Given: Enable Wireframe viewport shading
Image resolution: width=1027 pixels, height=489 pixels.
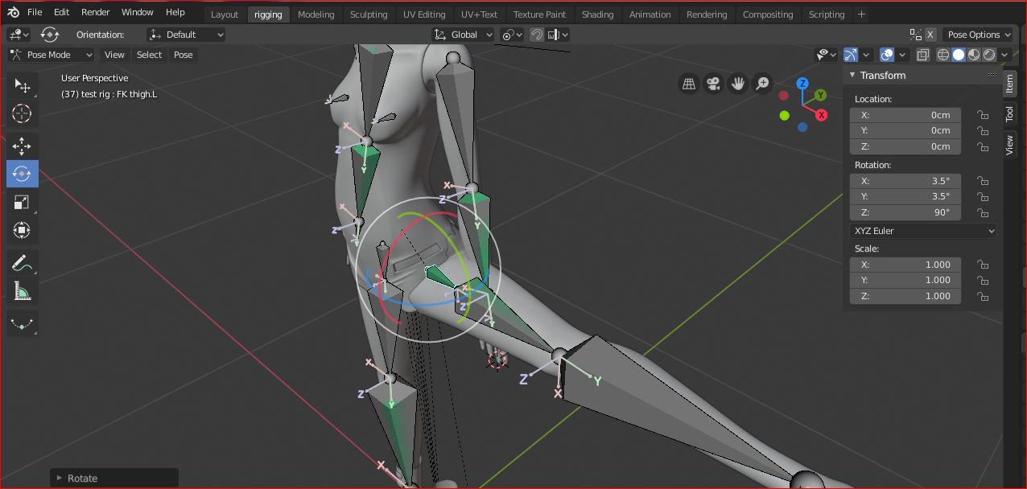Looking at the screenshot, I should point(942,54).
